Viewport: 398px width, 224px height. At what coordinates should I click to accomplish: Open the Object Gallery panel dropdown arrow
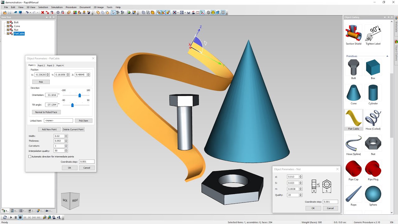point(385,17)
